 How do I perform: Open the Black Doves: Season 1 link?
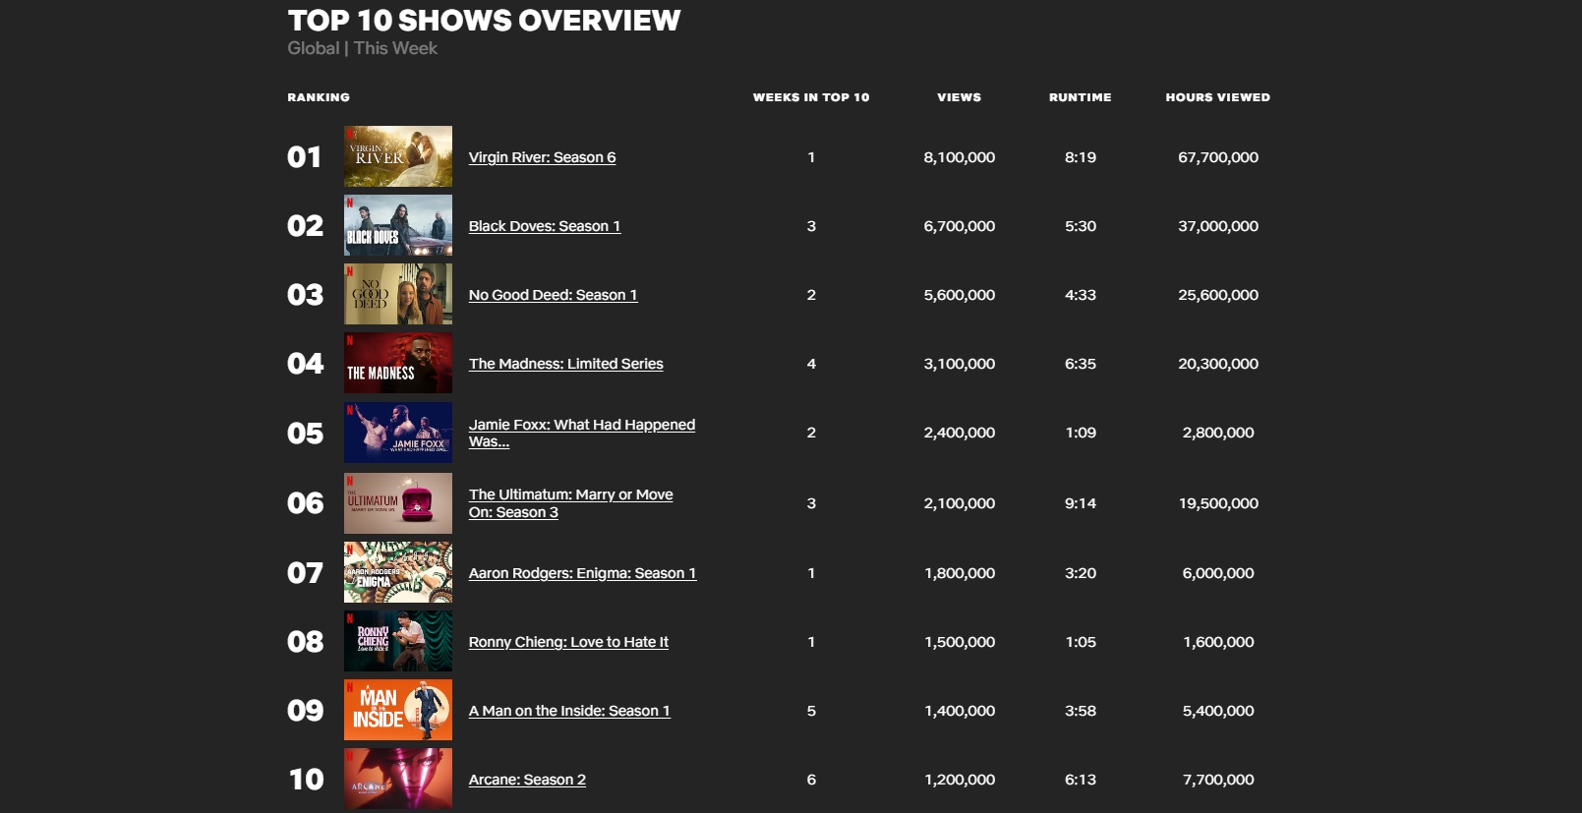click(x=545, y=226)
